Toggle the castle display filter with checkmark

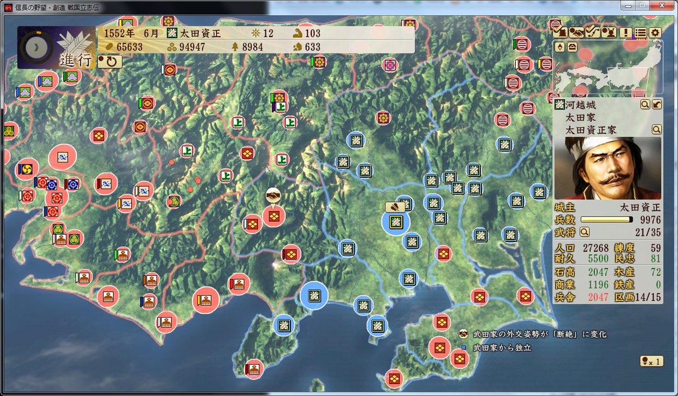click(559, 33)
